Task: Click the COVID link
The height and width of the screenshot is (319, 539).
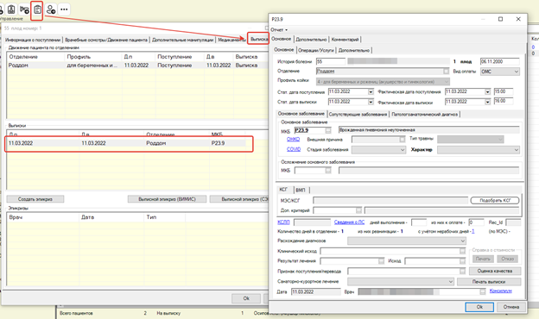Action: [x=294, y=149]
